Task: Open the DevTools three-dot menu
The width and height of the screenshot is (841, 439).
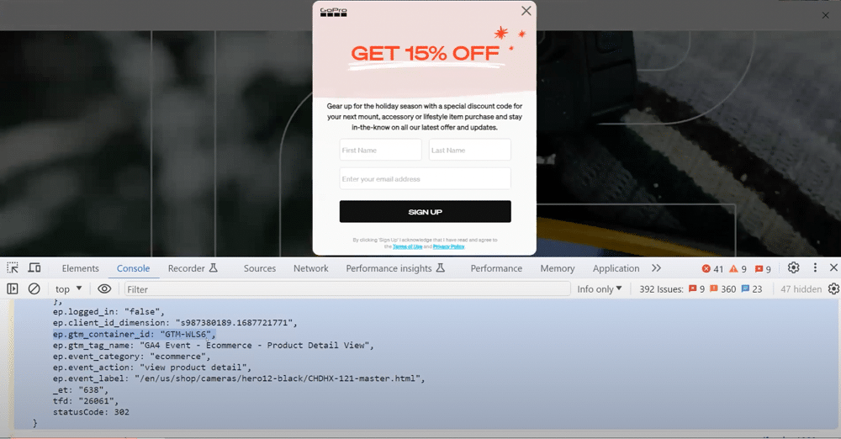Action: pos(815,268)
